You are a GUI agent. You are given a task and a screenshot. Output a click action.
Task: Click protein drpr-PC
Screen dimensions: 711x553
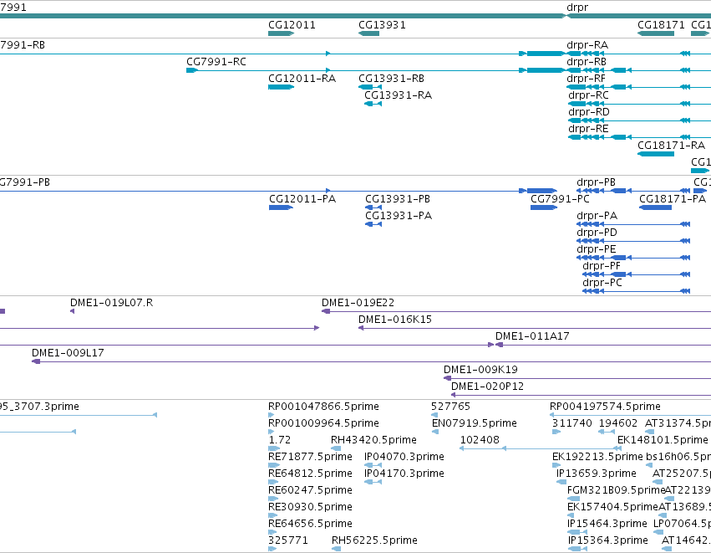pyautogui.click(x=602, y=284)
